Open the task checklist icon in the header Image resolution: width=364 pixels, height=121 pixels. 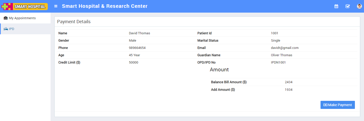click(x=348, y=6)
